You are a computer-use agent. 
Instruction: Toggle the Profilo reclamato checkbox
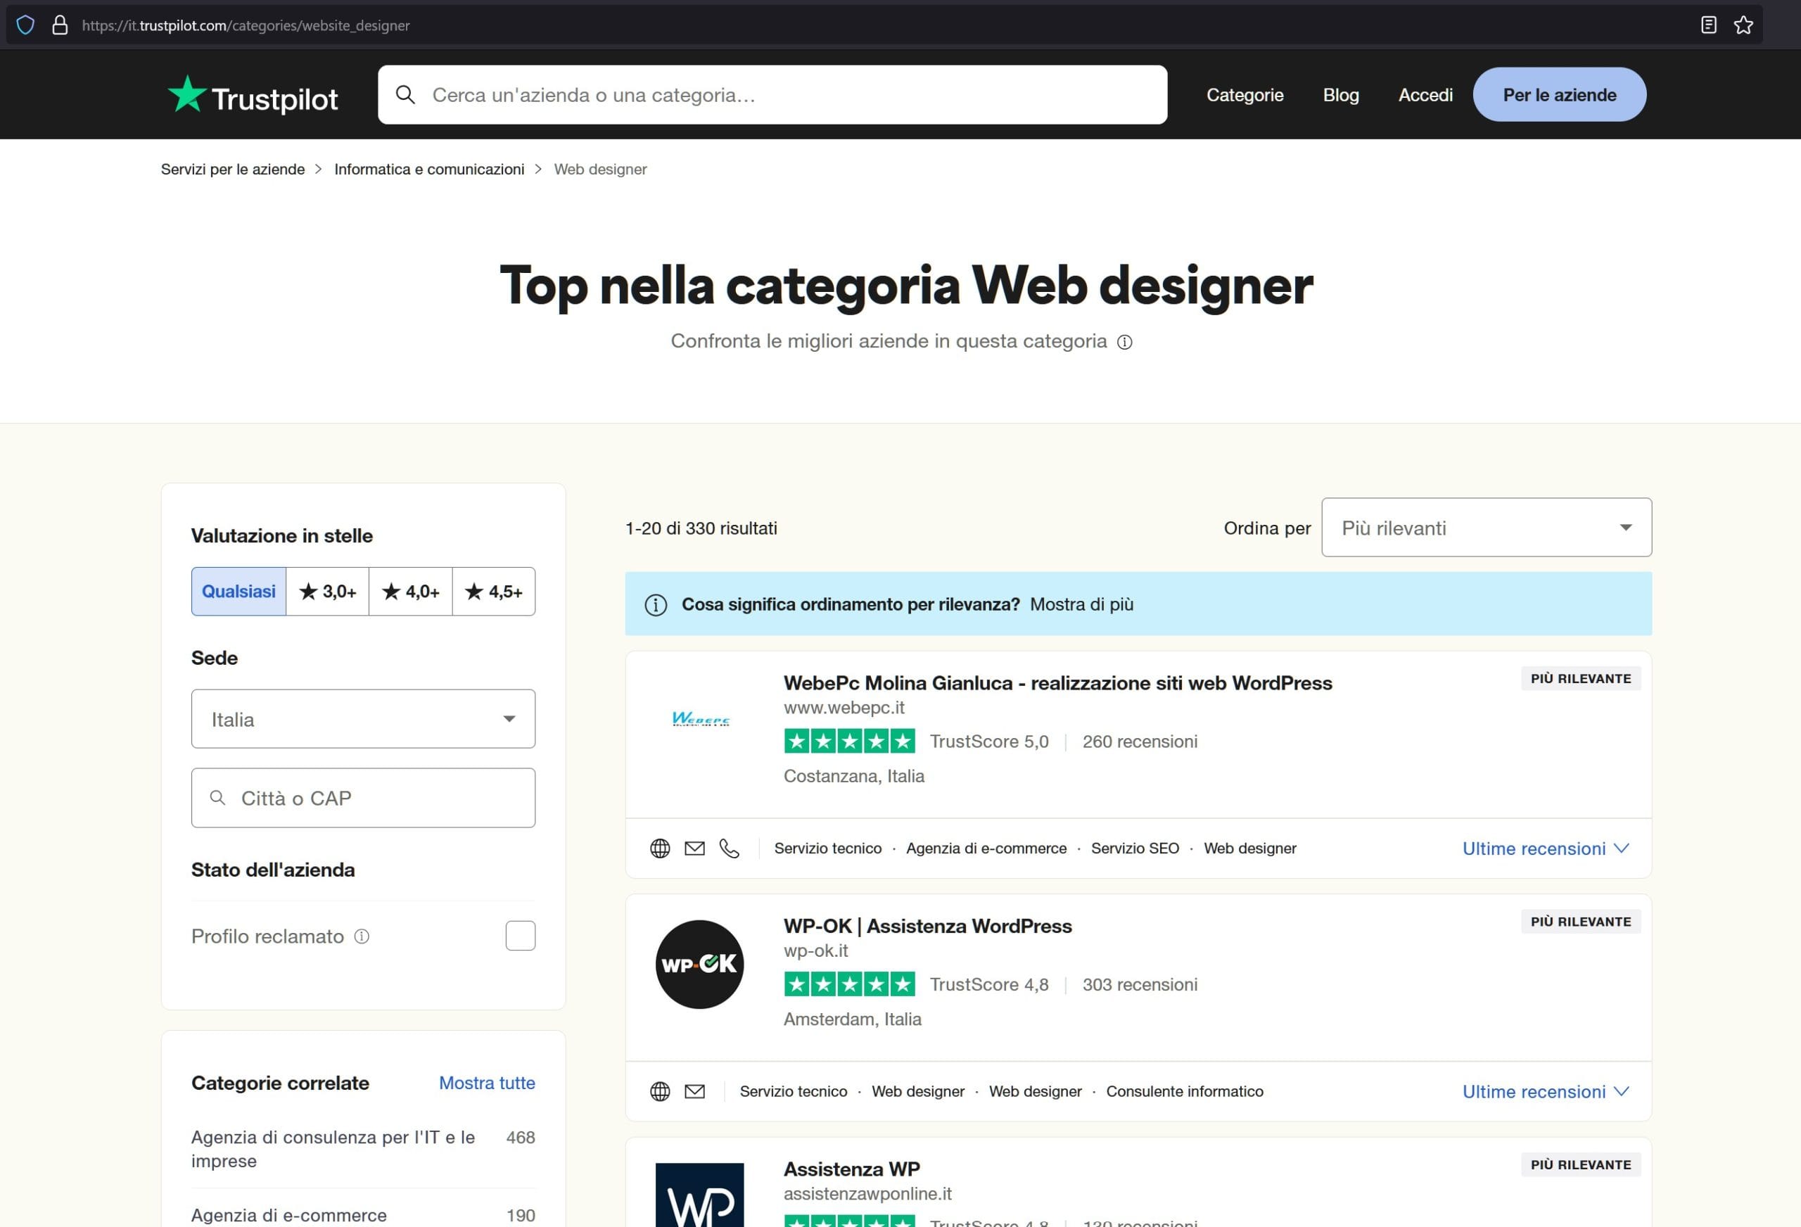[520, 936]
